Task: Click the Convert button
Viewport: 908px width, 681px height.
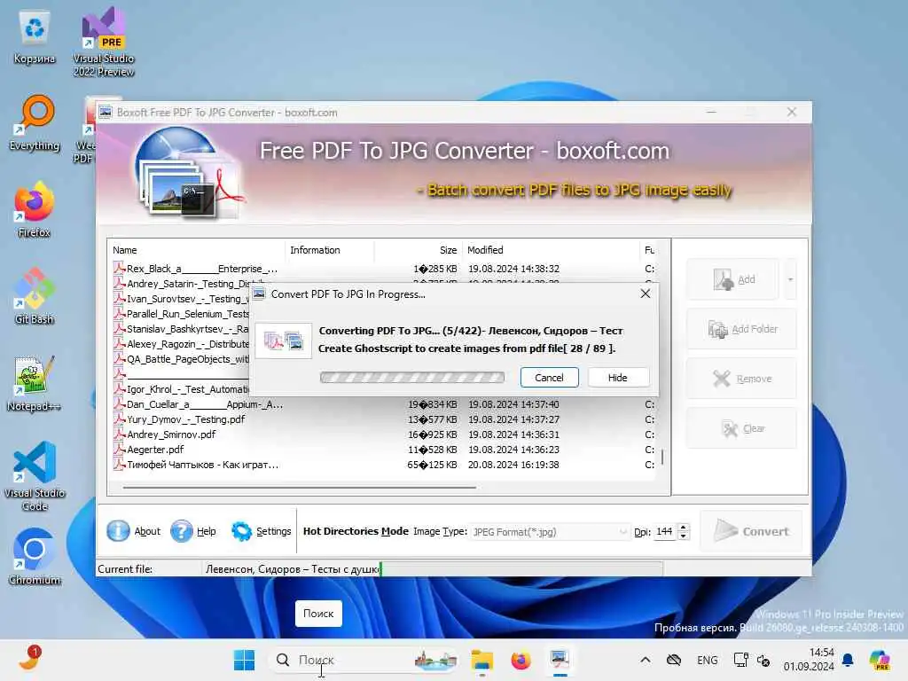Action: pos(751,531)
